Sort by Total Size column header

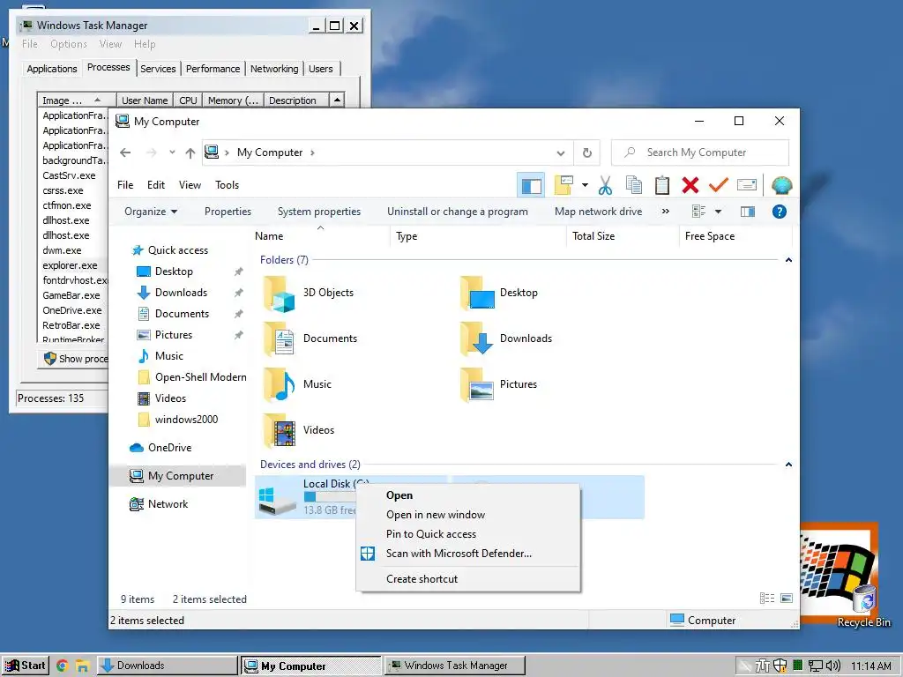pyautogui.click(x=593, y=236)
